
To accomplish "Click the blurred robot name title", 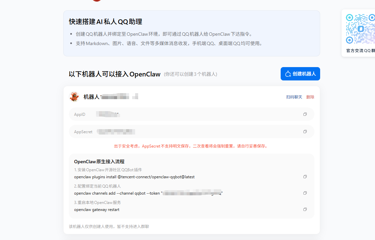I will click(110, 97).
